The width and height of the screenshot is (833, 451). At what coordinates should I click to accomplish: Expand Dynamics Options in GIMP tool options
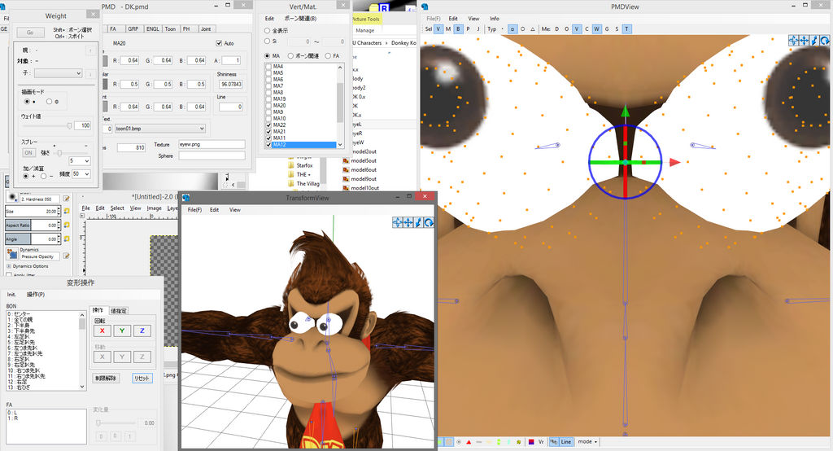click(9, 266)
